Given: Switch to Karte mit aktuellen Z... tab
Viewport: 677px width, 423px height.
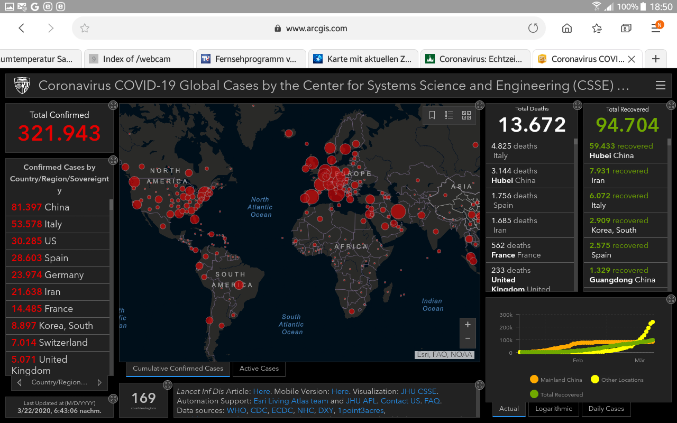Looking at the screenshot, I should 363,59.
